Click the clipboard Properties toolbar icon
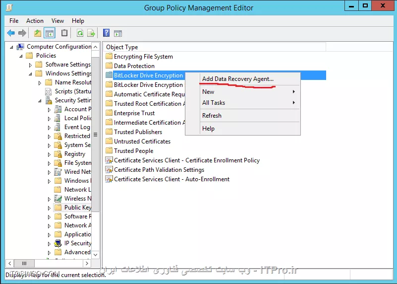 (x=64, y=33)
